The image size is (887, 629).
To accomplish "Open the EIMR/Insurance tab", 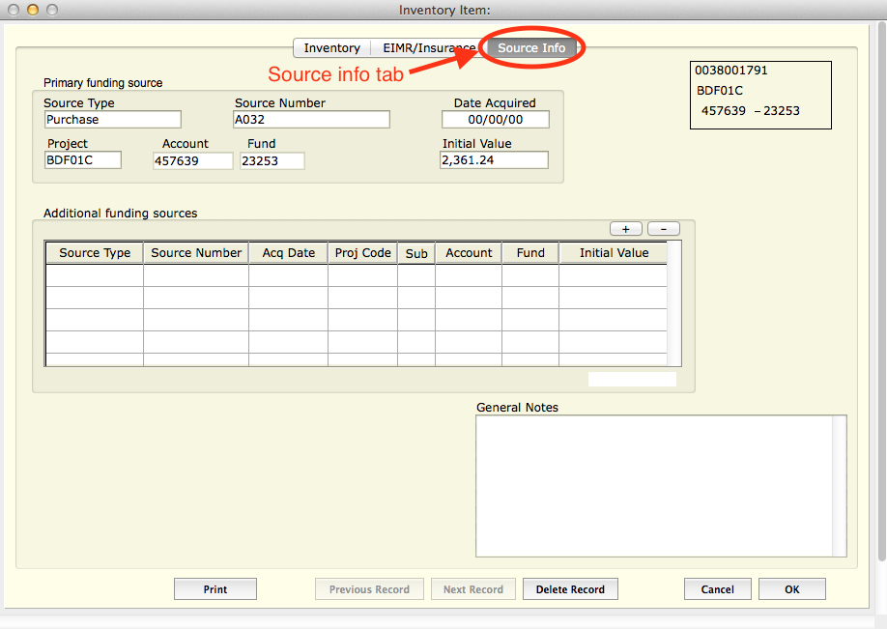I will coord(423,48).
